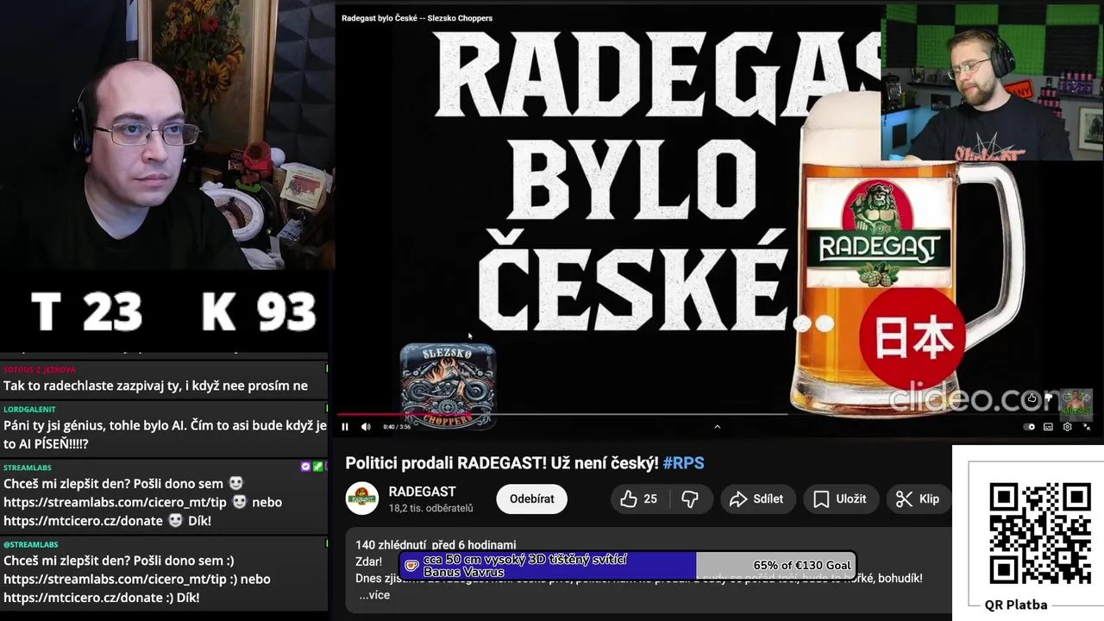Click the Radegast beer mug logo in video
The image size is (1104, 621).
click(x=877, y=233)
